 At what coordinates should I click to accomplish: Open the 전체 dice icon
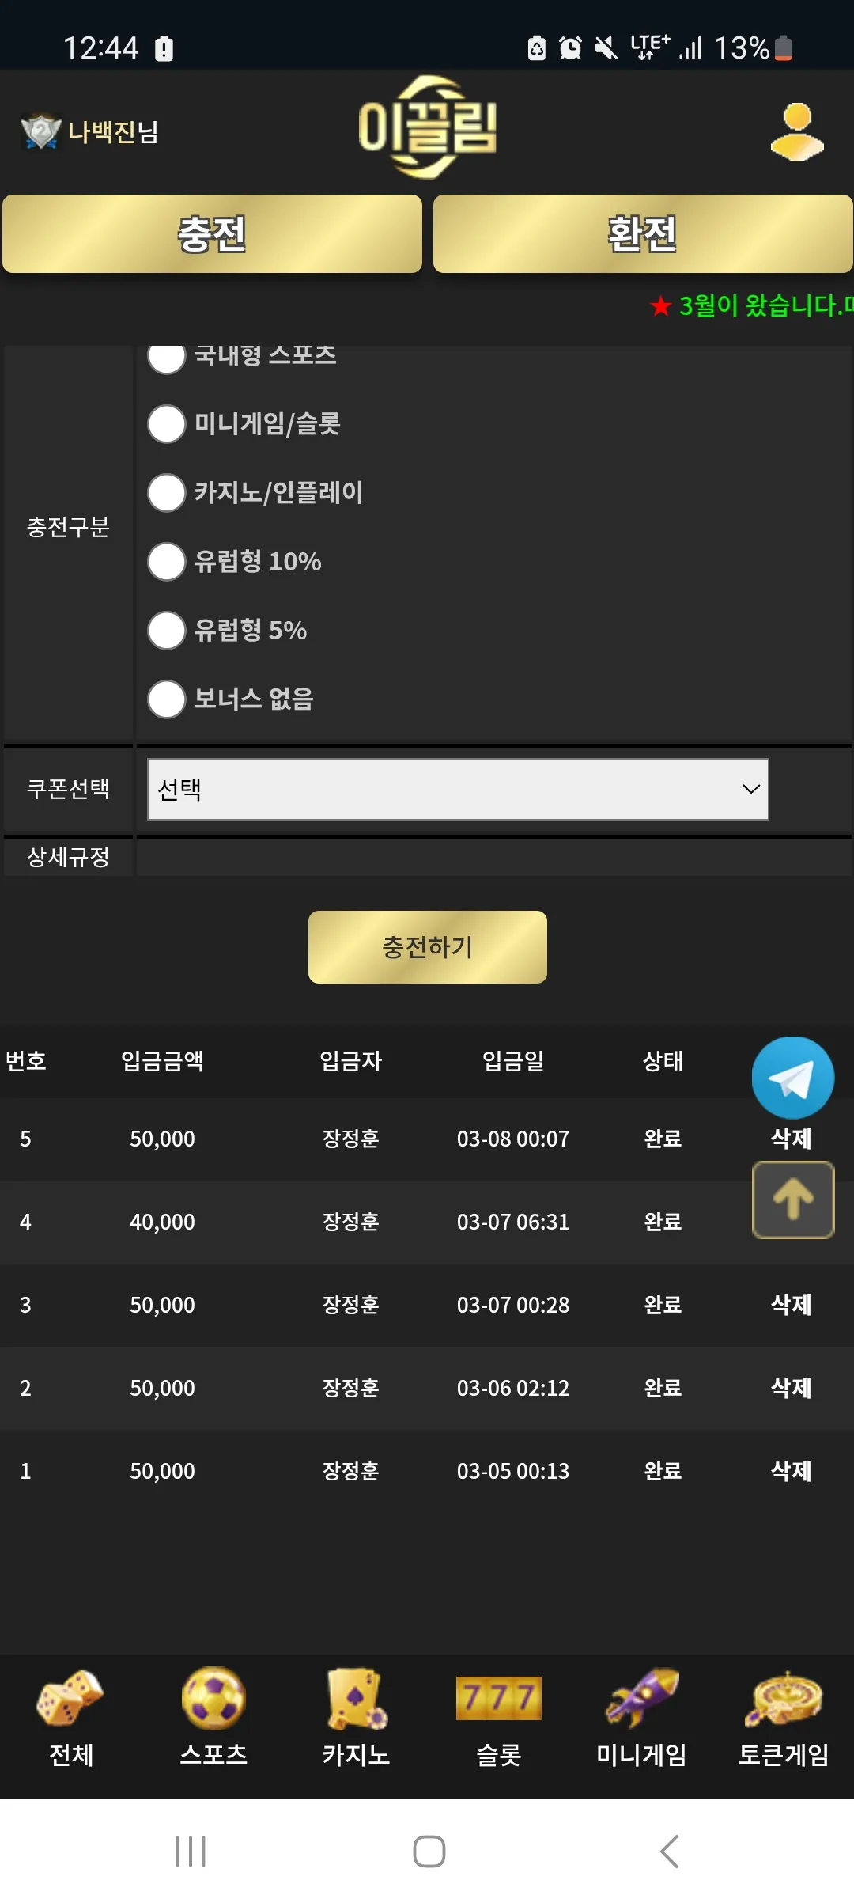[71, 1697]
